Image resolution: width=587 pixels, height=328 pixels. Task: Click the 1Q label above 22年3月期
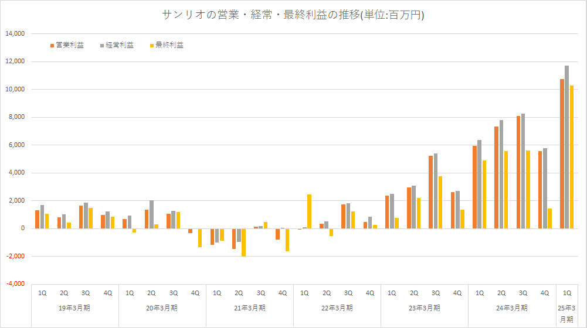304,293
